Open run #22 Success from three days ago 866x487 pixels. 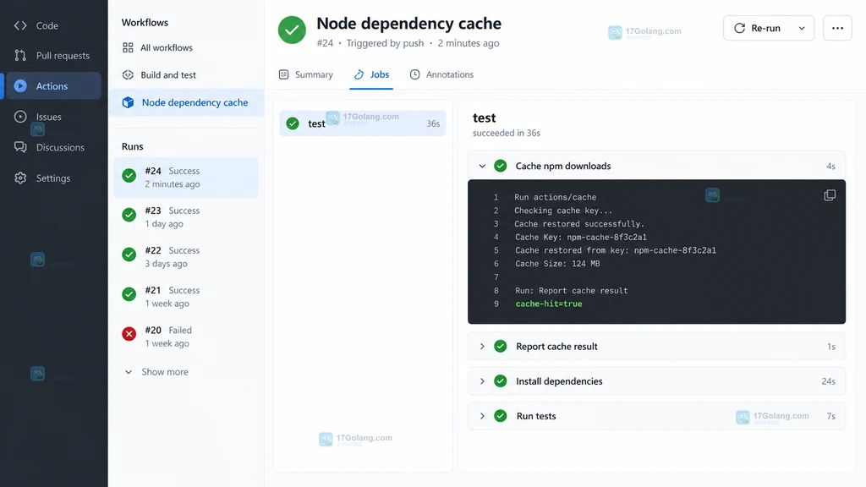point(186,257)
